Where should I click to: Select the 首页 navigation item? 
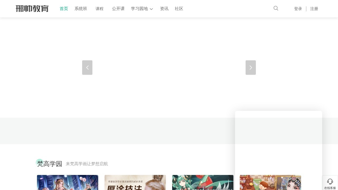(x=64, y=8)
